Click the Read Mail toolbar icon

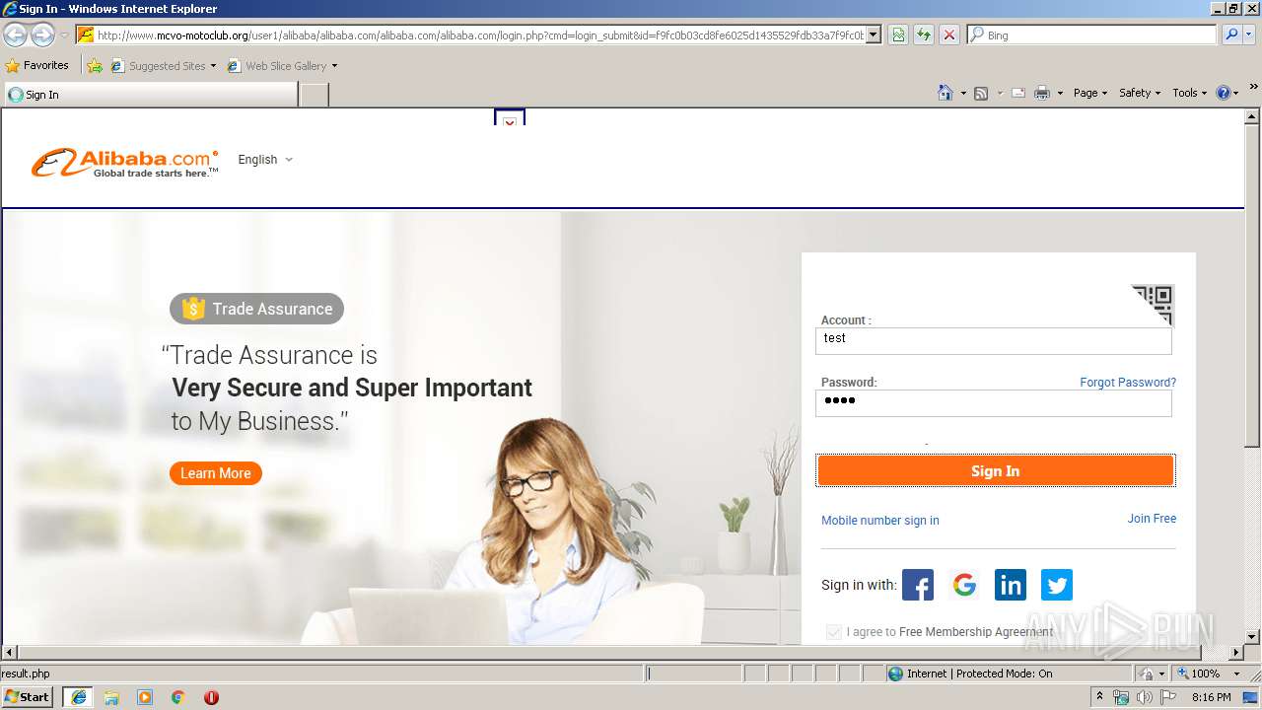pyautogui.click(x=1018, y=93)
